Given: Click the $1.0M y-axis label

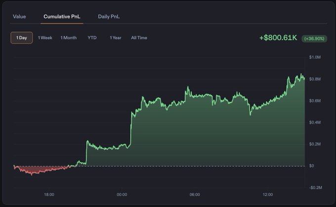Looking at the screenshot, I should (x=315, y=57).
